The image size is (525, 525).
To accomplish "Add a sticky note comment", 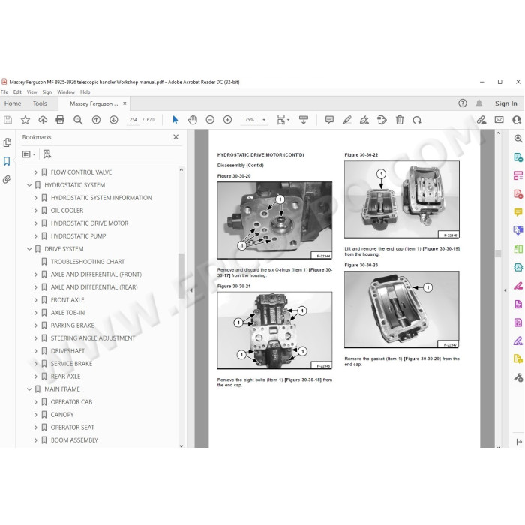I will click(x=329, y=120).
